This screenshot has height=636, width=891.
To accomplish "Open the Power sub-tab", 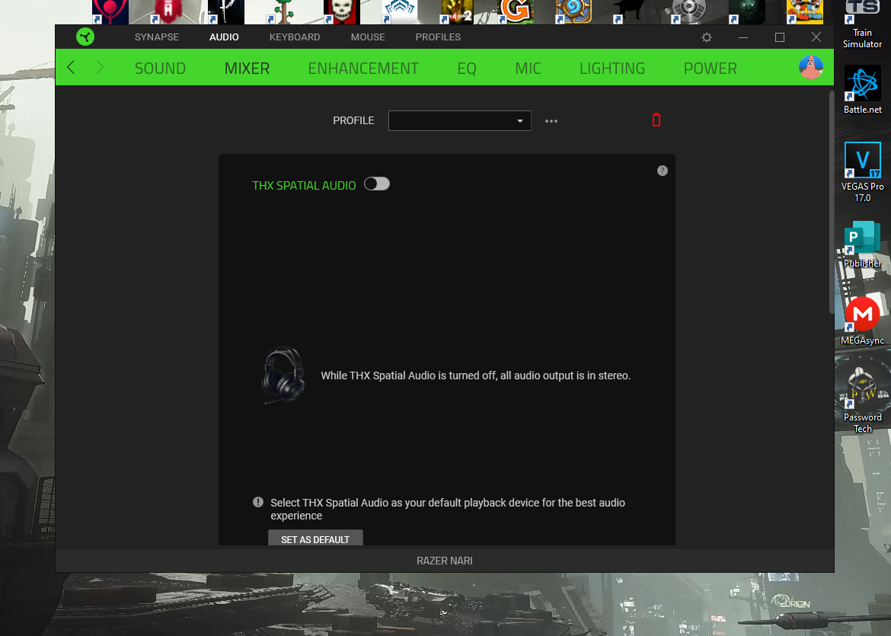I will click(710, 69).
